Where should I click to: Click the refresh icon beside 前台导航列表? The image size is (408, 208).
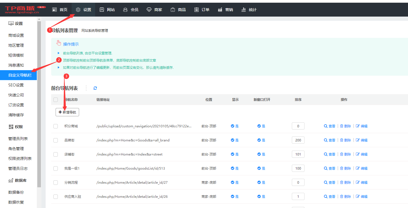[95, 88]
